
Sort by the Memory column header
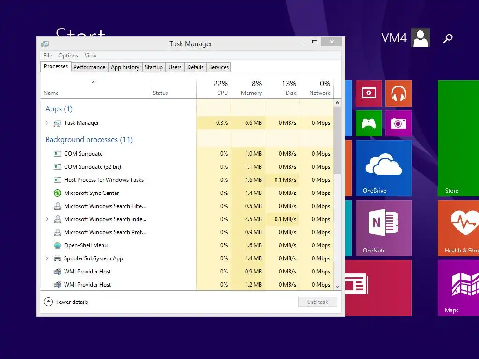point(248,88)
